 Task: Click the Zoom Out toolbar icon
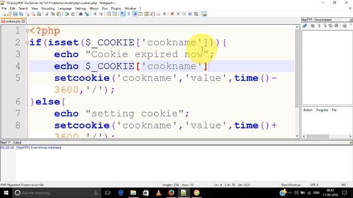pos(101,14)
